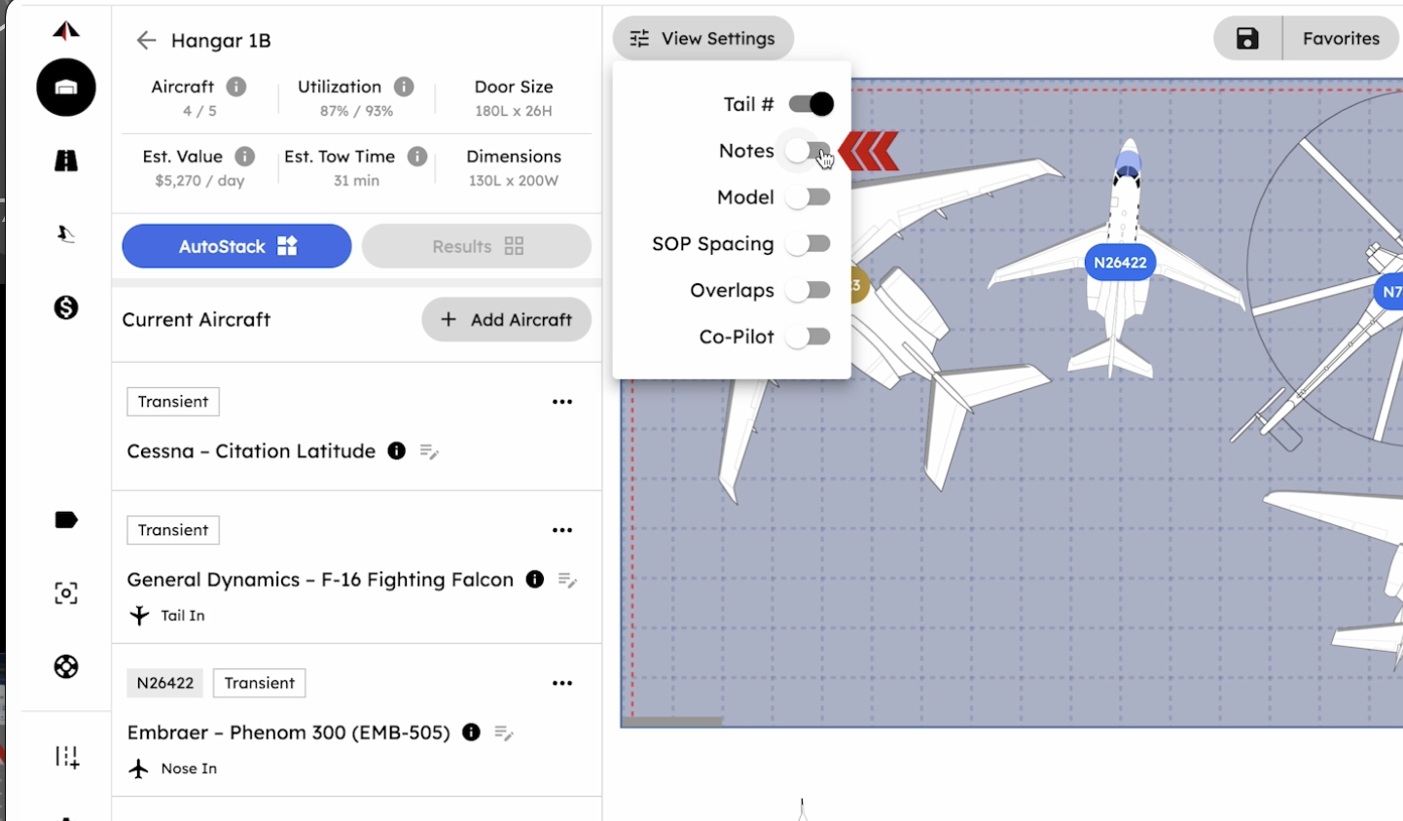Edit notes for F-16 Fighting Falcon
Screen dimensions: 1403x821
(x=567, y=580)
